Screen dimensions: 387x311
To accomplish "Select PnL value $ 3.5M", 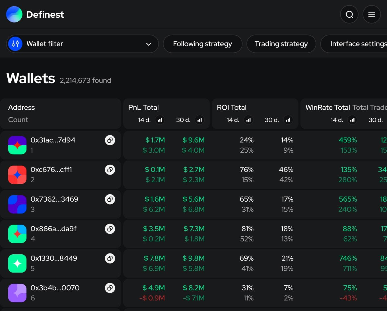I will pyautogui.click(x=154, y=229).
